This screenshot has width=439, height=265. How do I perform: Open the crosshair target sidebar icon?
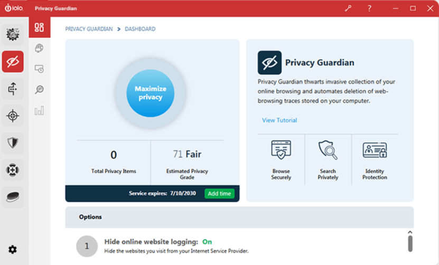13,116
